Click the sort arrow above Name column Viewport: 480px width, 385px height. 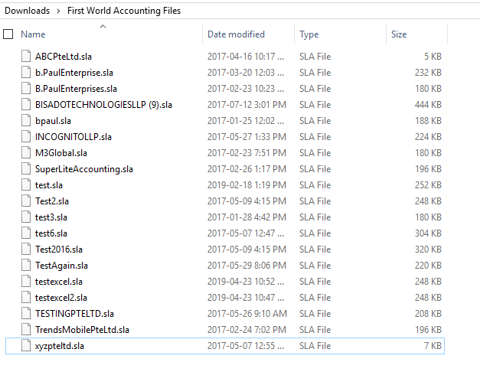[103, 27]
